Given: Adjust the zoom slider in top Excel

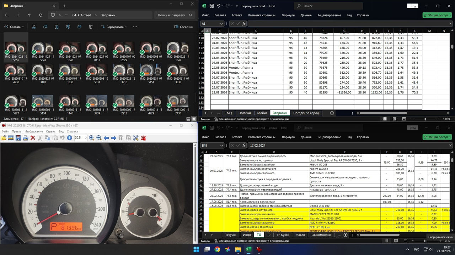Looking at the screenshot, I should tap(425, 119).
